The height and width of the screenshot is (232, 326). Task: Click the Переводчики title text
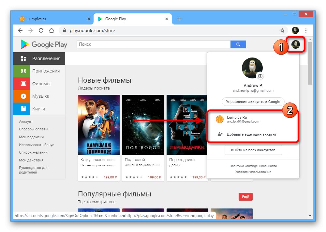point(182,160)
